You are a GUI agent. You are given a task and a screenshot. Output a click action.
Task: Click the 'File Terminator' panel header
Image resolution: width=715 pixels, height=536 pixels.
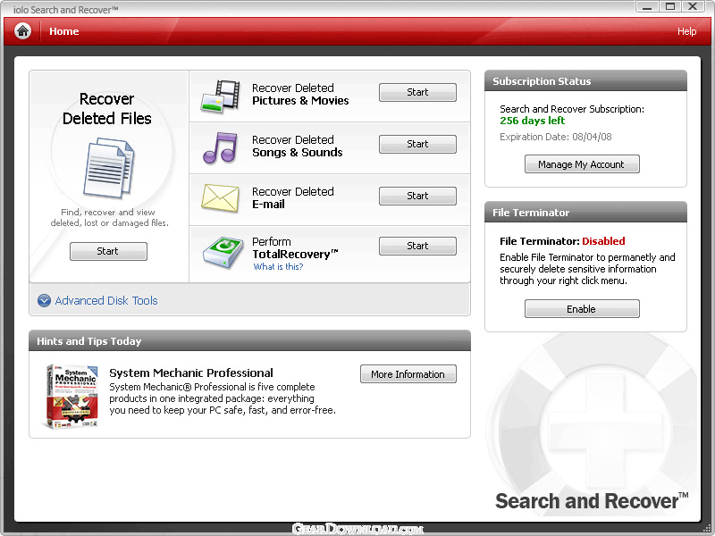(585, 213)
